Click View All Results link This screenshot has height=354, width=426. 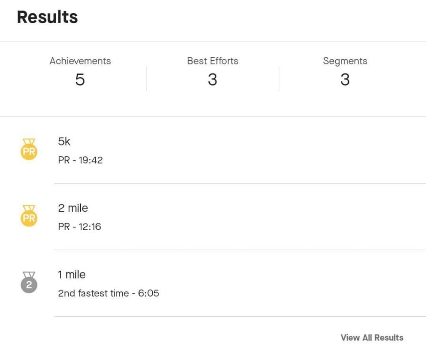point(372,337)
